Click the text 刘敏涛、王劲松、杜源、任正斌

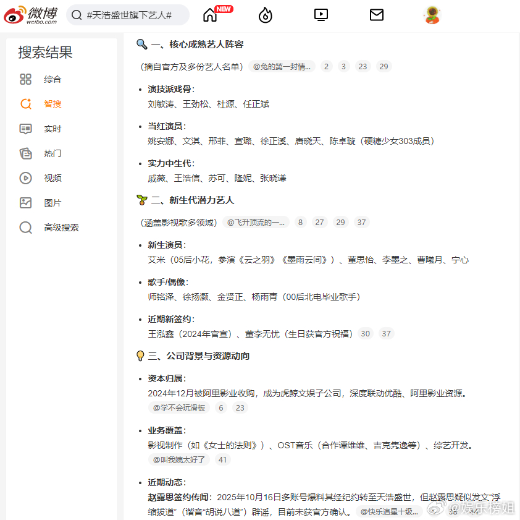[x=208, y=104]
